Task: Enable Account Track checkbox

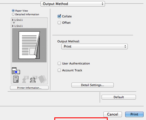Action: coord(59,70)
